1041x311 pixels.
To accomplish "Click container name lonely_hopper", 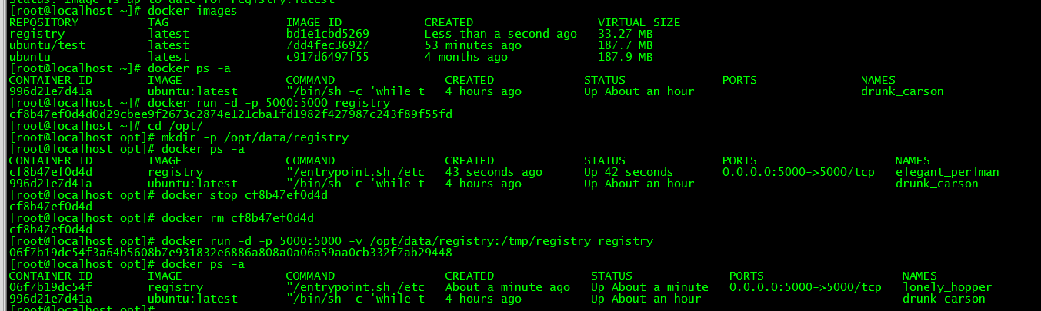I will 947,287.
